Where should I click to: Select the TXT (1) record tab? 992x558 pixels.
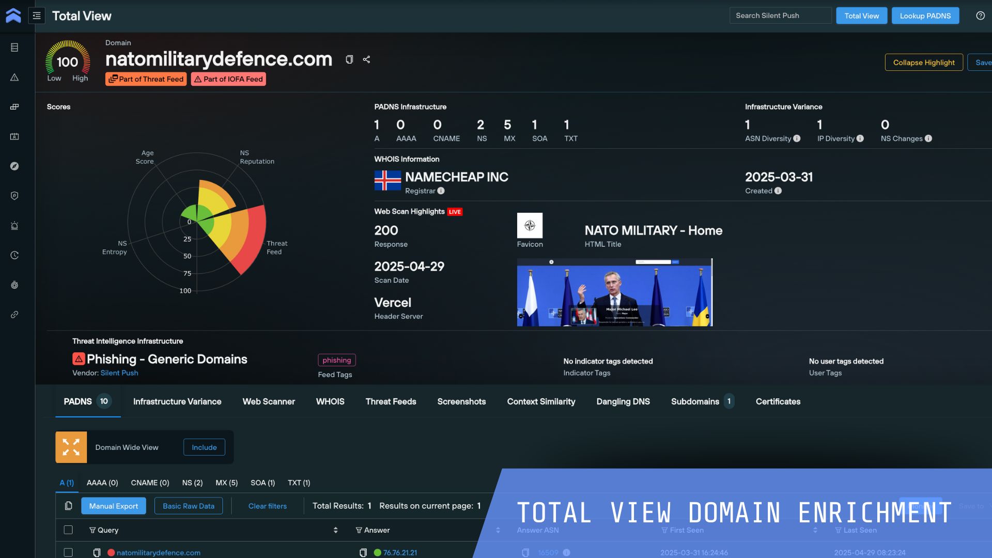(299, 483)
